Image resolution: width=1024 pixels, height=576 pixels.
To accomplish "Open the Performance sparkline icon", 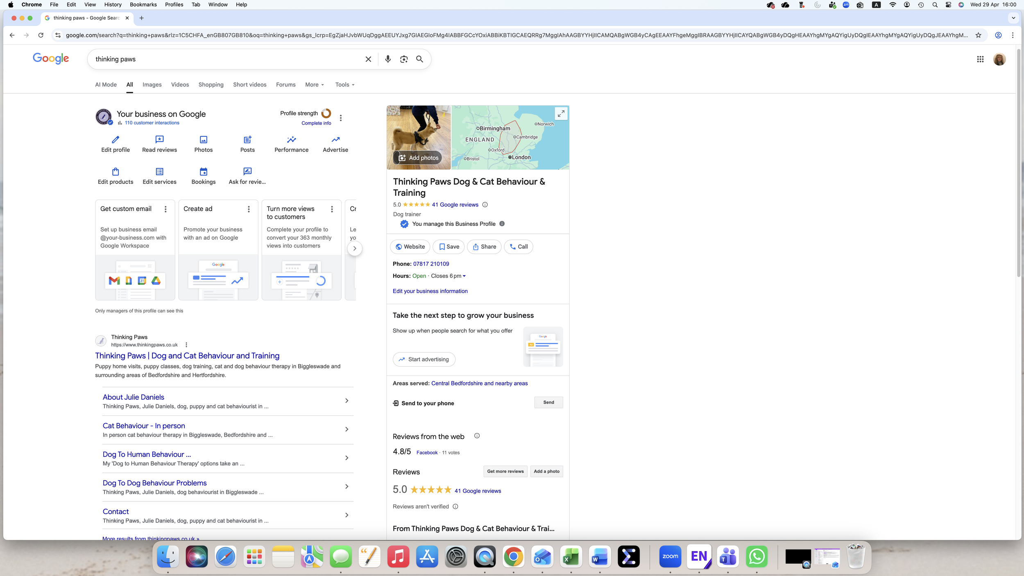I will 291,140.
